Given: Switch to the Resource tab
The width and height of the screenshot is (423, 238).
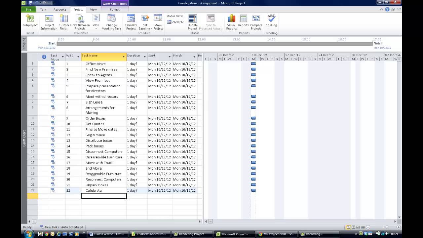Looking at the screenshot, I should coord(60,10).
